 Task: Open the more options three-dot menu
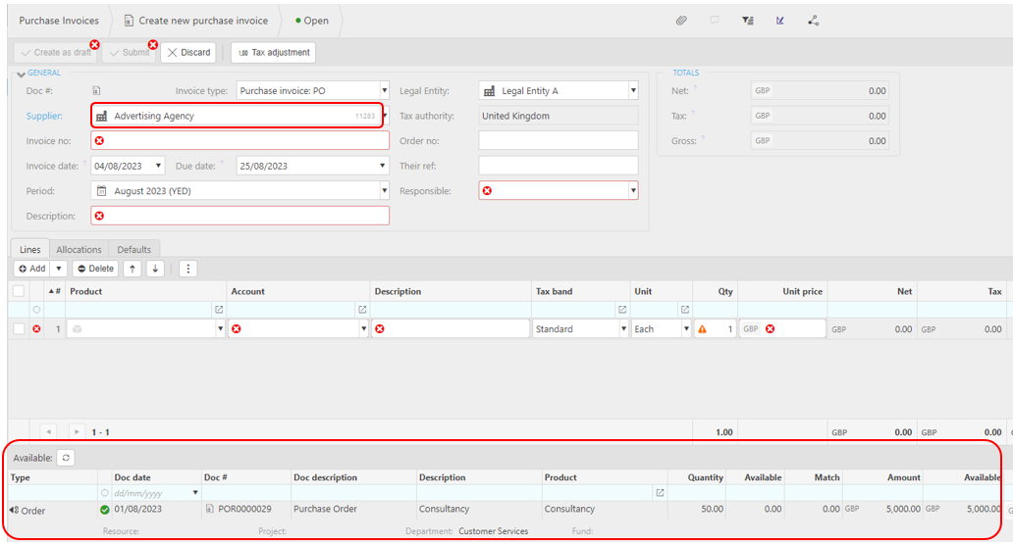tap(188, 269)
